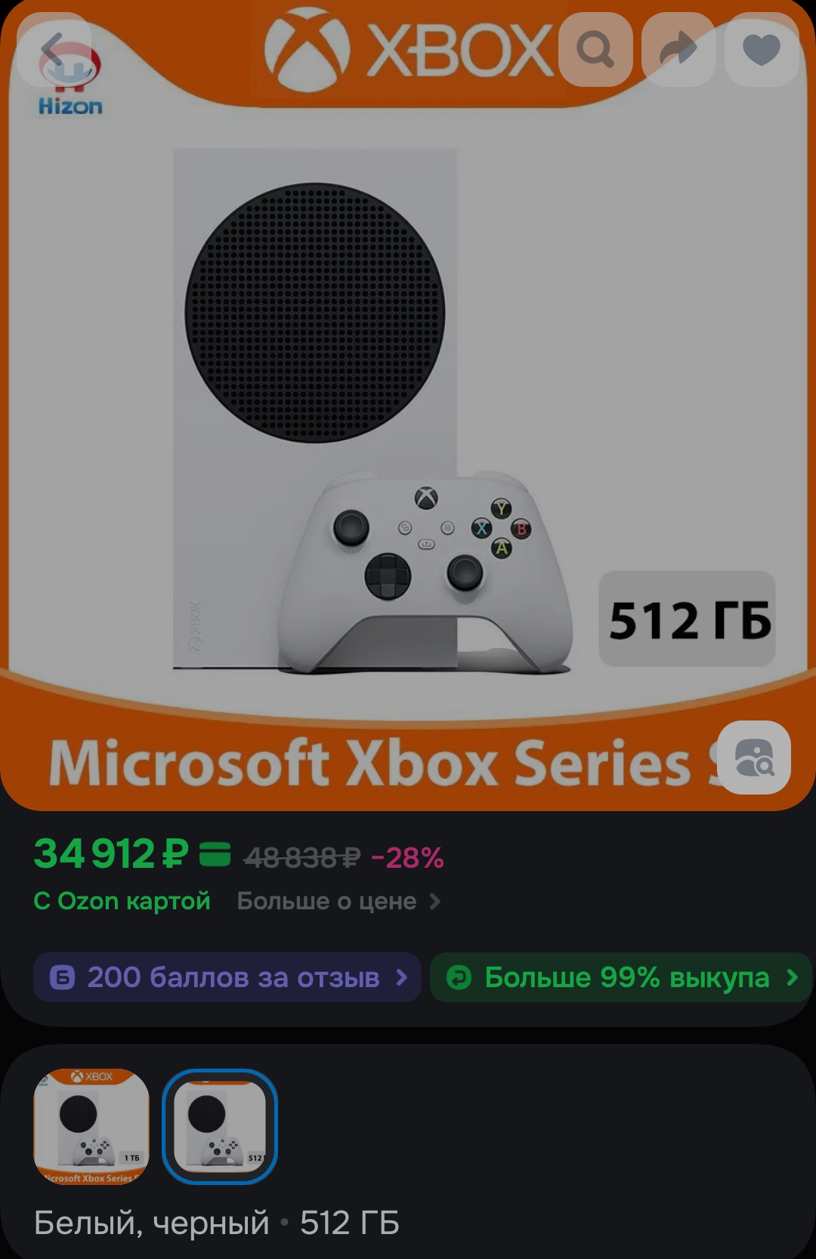Tap the crossed-out 48 838 ₽ price

[302, 857]
